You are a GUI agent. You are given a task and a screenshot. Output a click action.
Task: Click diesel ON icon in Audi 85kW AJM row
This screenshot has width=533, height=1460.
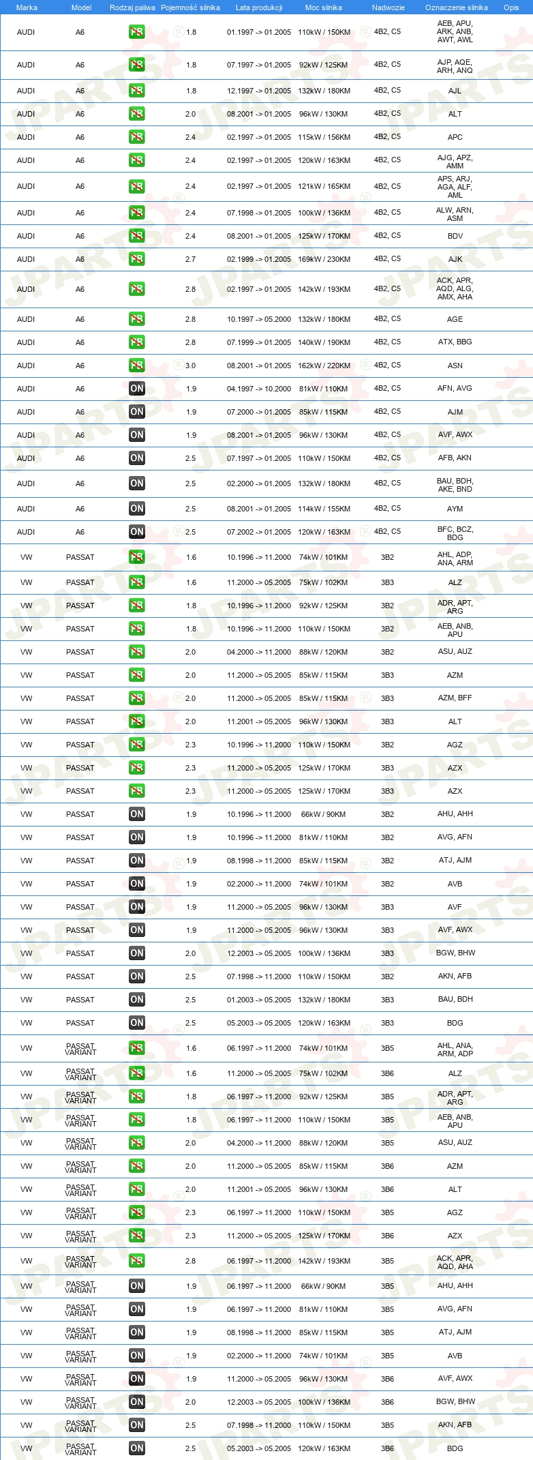[137, 412]
